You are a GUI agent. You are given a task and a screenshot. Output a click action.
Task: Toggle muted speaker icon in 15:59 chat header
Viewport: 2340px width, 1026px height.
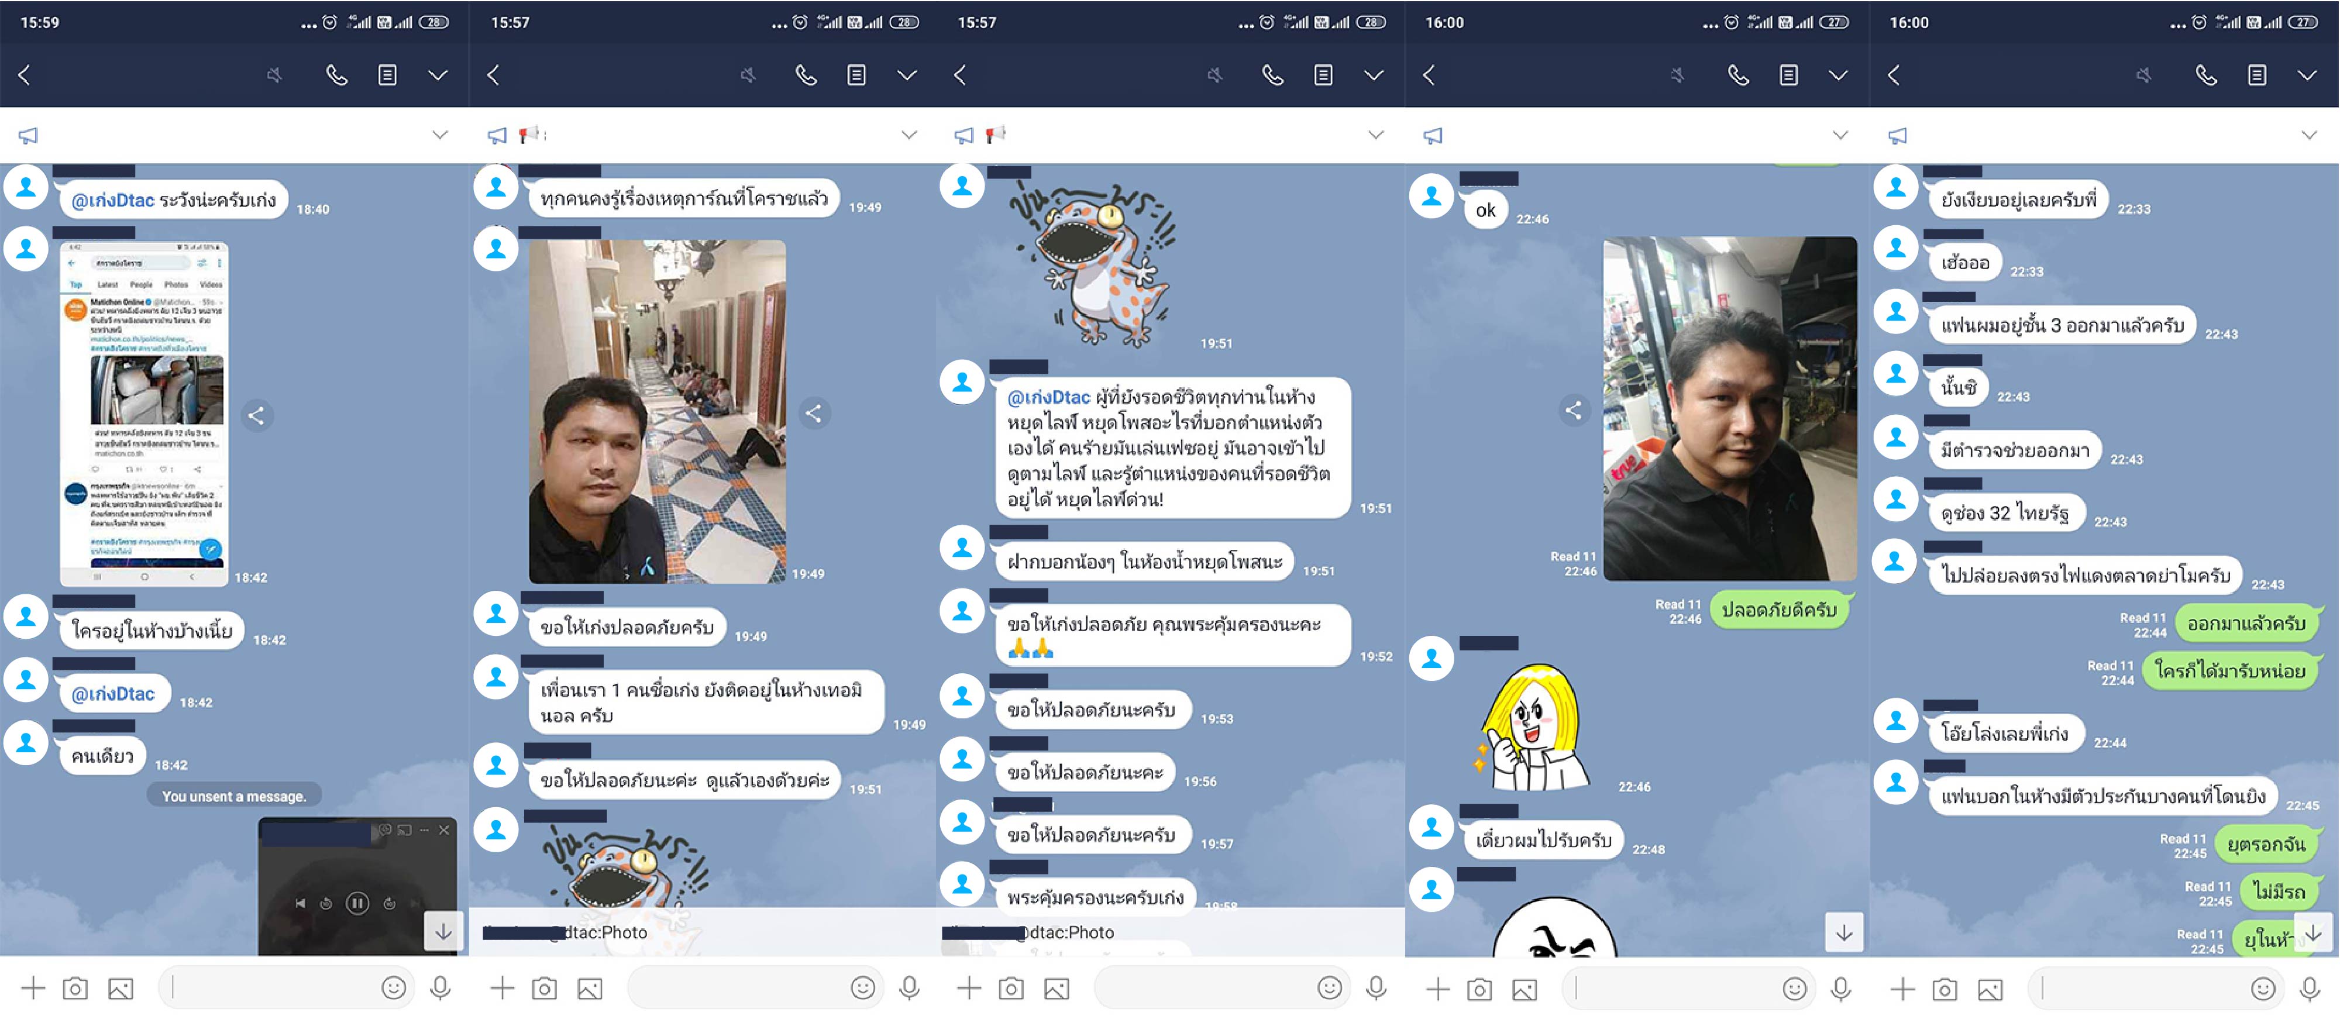[274, 75]
